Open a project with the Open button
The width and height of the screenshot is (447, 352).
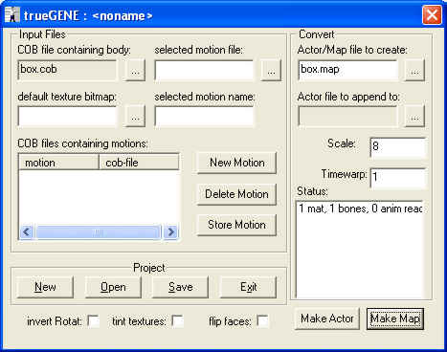113,287
